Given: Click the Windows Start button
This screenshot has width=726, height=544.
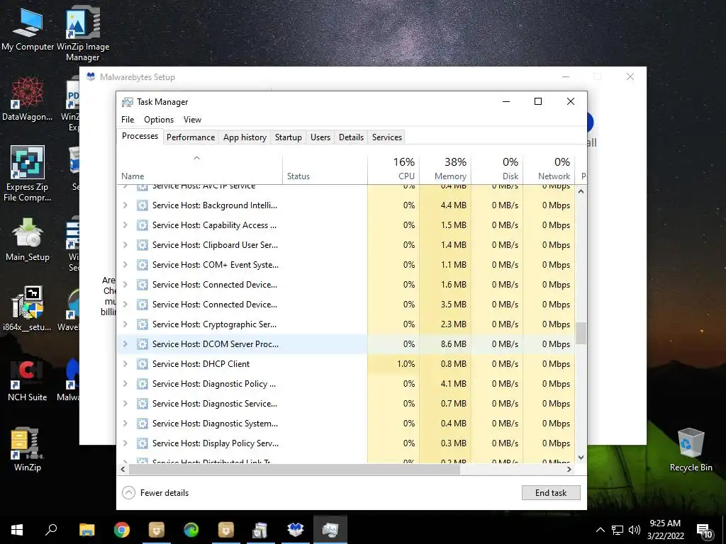Looking at the screenshot, I should (17, 530).
